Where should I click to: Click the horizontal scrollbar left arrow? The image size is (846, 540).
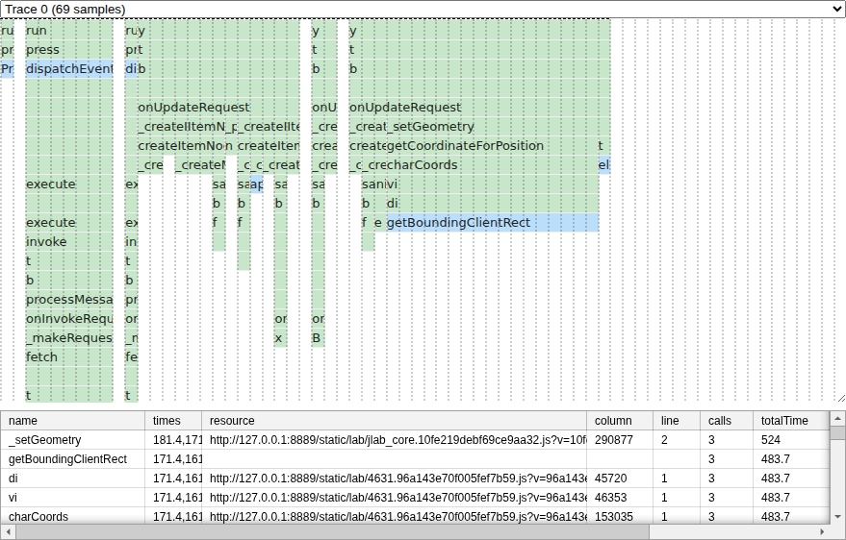pyautogui.click(x=7, y=531)
